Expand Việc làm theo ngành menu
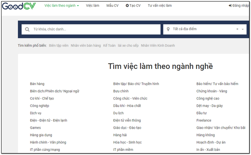 click(62, 6)
